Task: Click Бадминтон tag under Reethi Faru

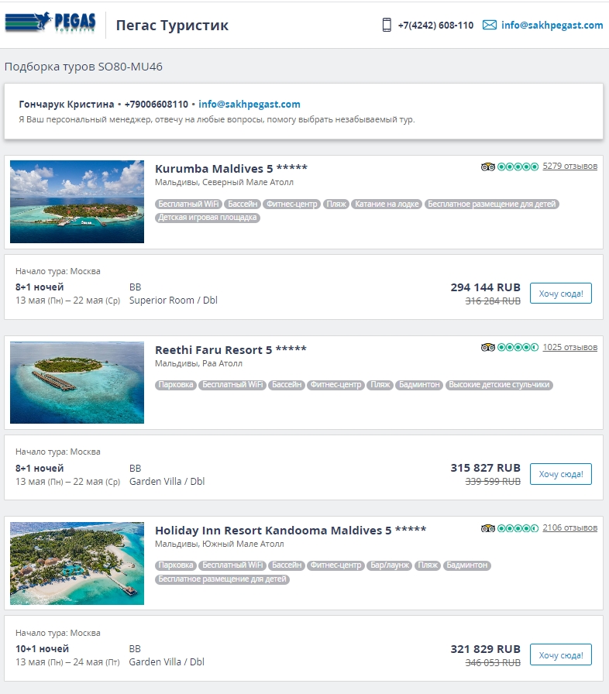Action: (419, 385)
